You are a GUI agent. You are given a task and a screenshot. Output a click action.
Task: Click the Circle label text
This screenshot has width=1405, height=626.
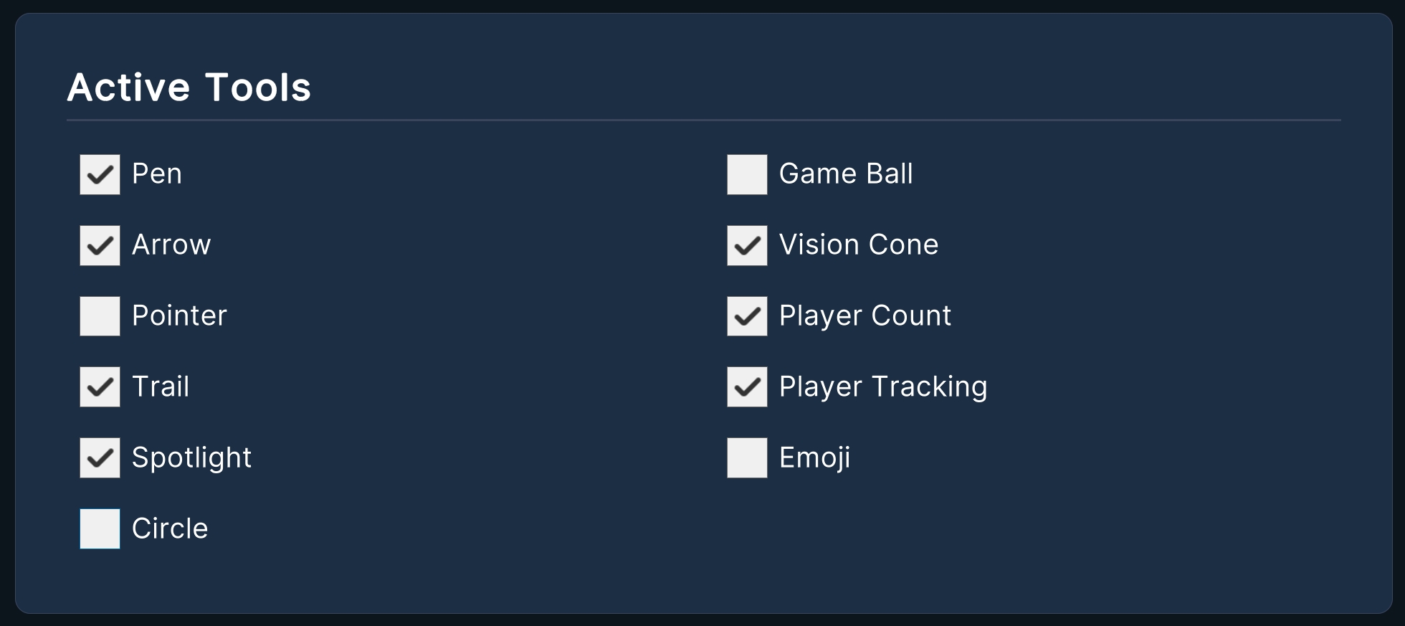[x=170, y=529]
